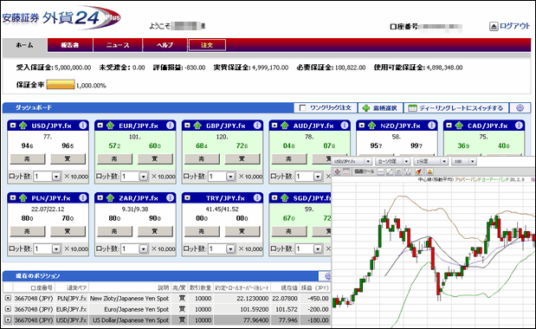536x329 pixels.
Task: Open AUD/JPY.fx info icon
Action: [x=345, y=126]
